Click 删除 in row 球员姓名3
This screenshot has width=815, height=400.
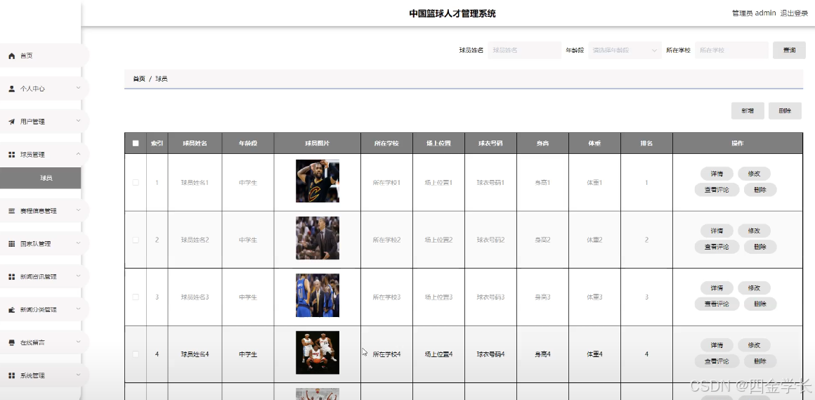pos(760,304)
